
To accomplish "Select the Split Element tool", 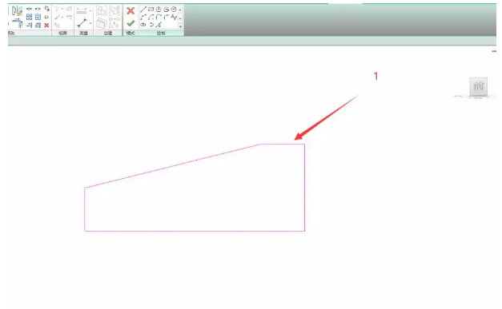I will click(29, 9).
